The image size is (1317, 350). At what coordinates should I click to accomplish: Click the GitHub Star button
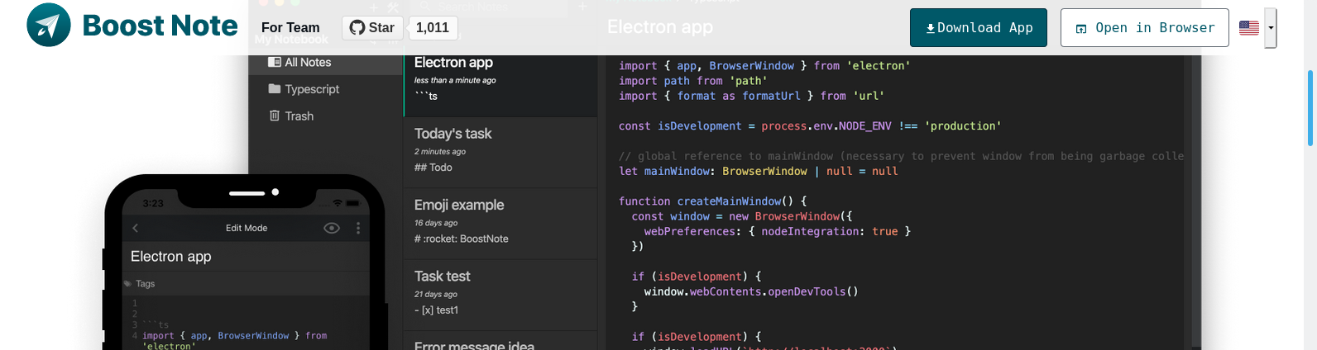coord(372,28)
